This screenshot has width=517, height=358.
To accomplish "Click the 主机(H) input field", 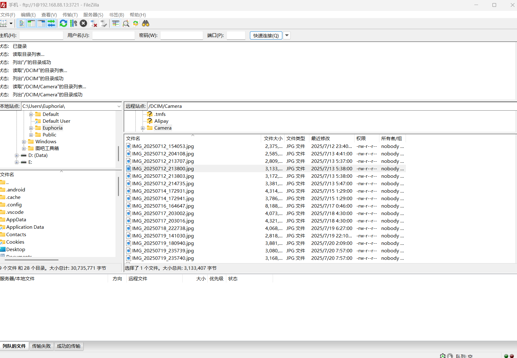I will coord(41,35).
